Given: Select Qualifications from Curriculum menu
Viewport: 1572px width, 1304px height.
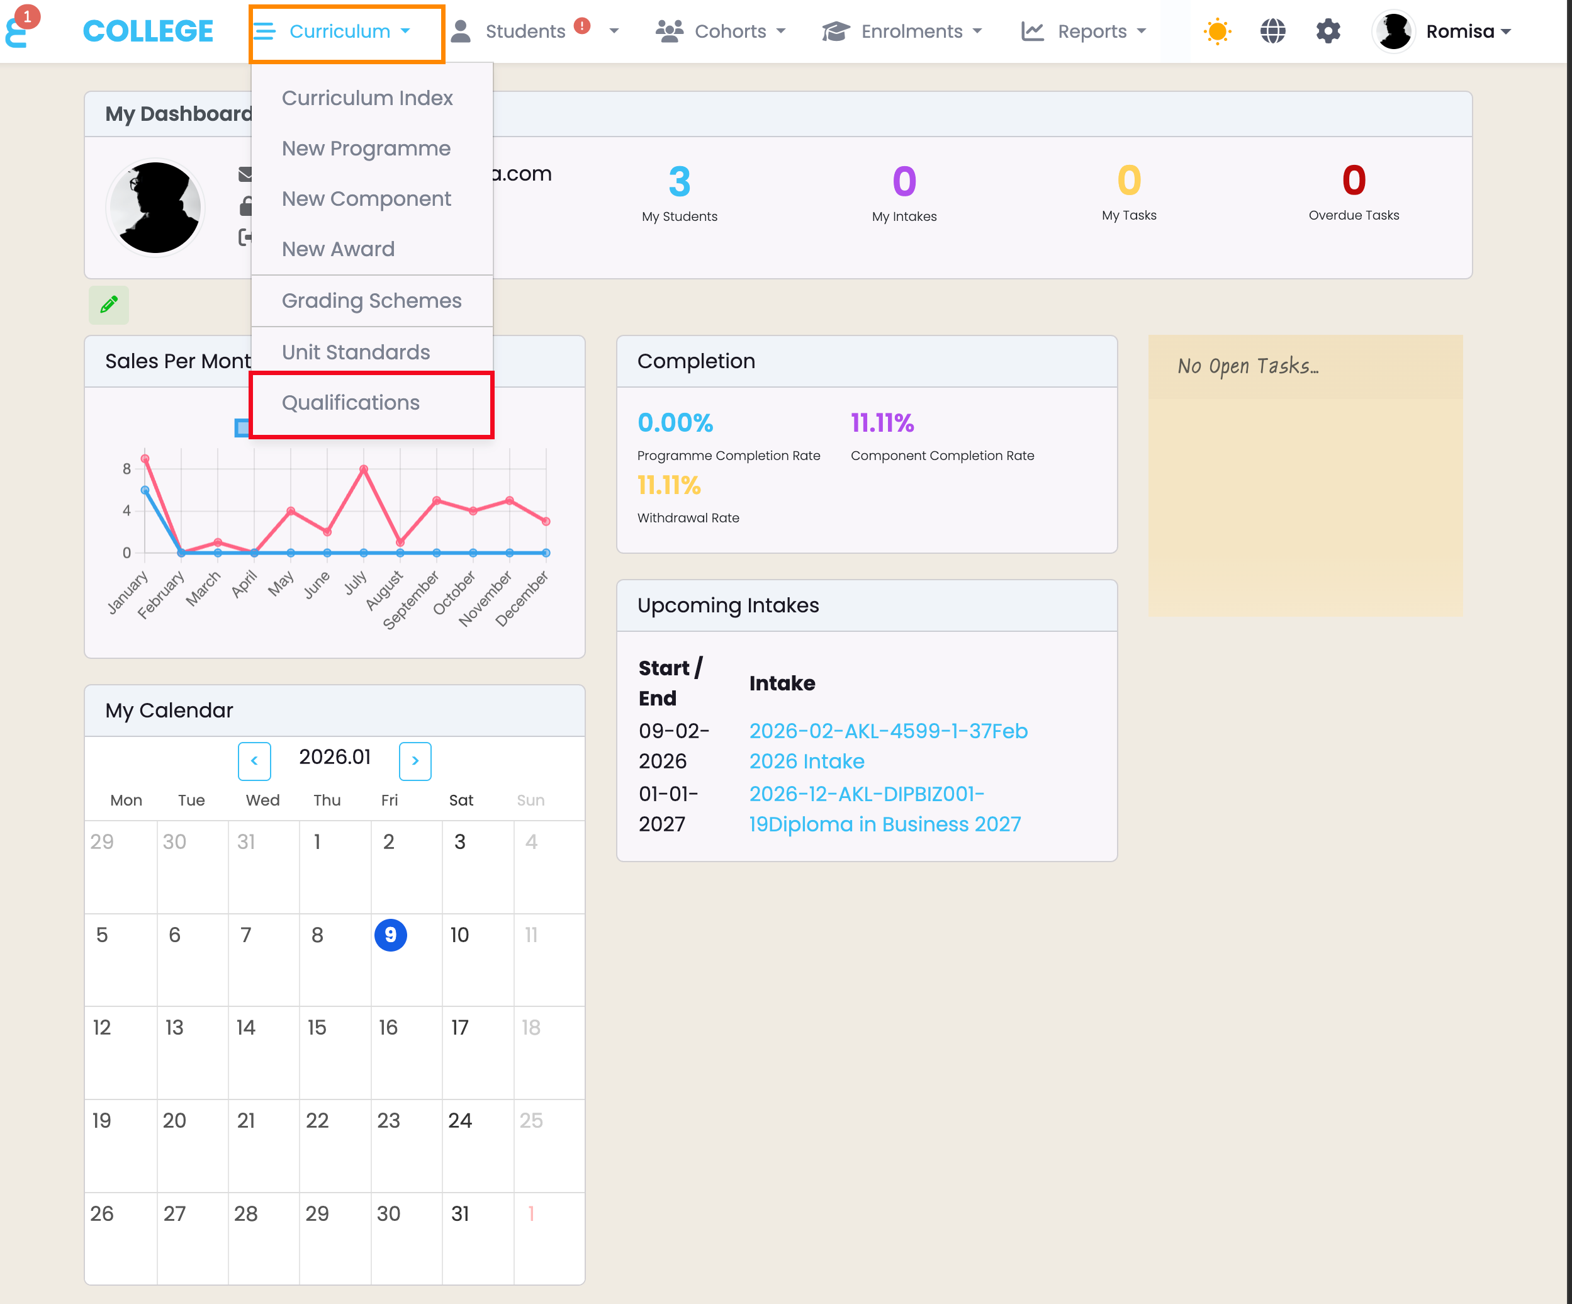Looking at the screenshot, I should [351, 403].
